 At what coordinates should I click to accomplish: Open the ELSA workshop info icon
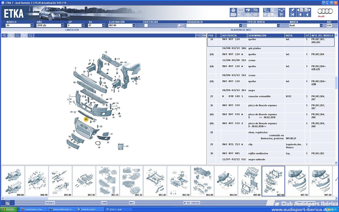pos(267,10)
